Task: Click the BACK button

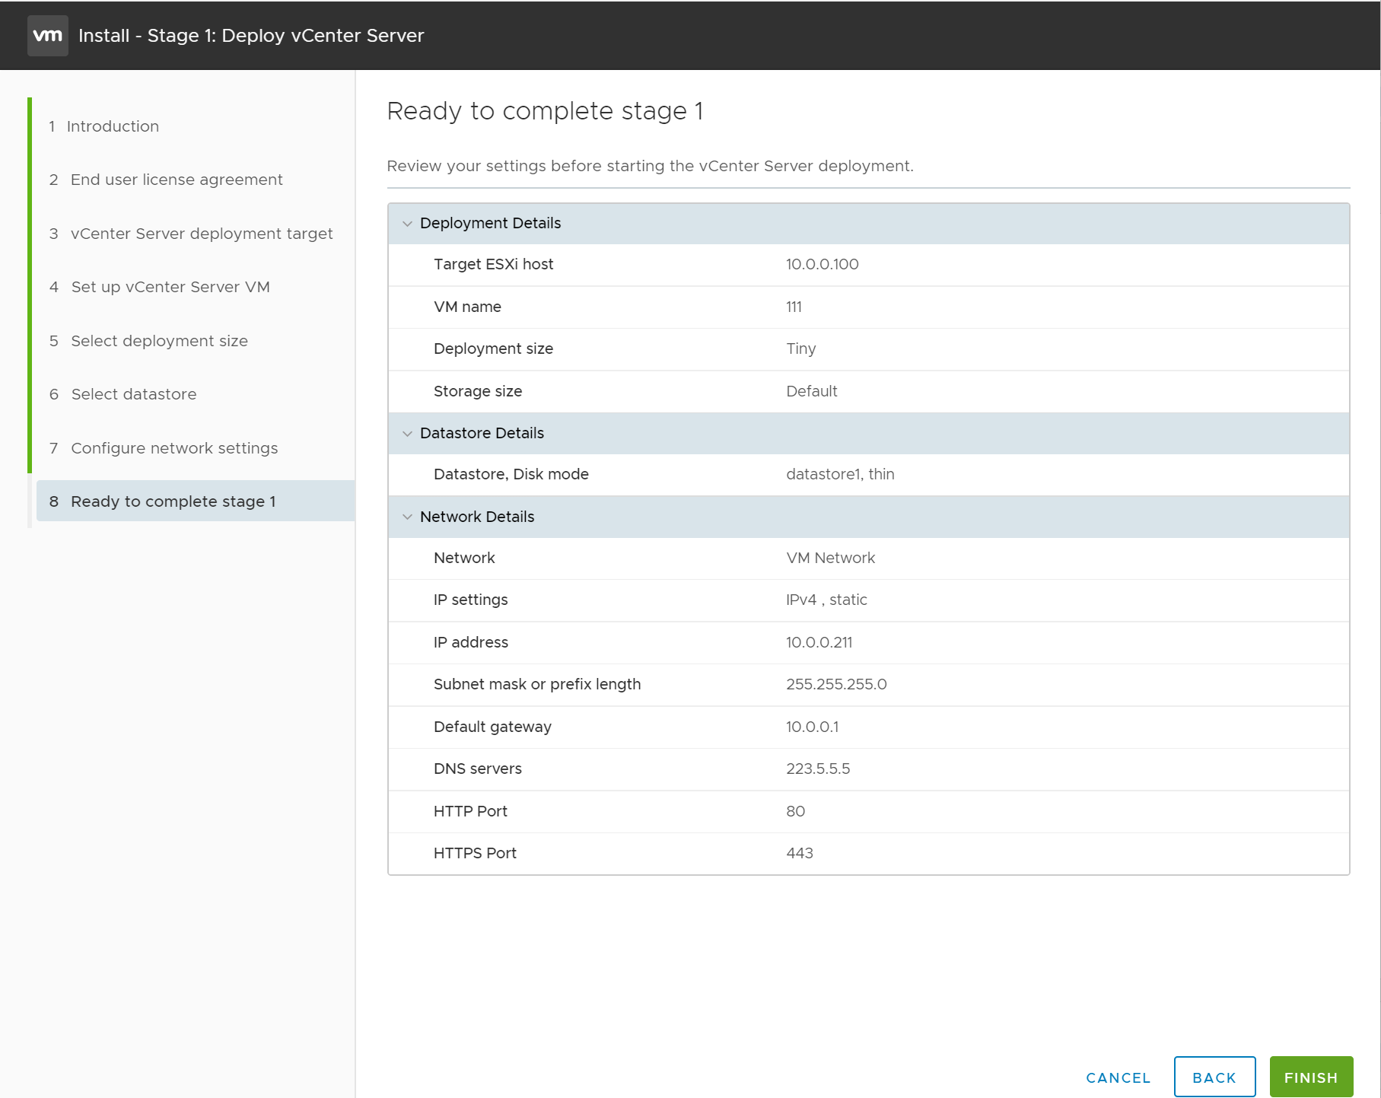Action: (1214, 1077)
